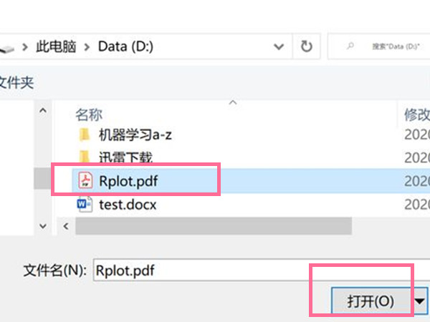
Task: Click the Word icon beside test.docx
Action: 85,205
